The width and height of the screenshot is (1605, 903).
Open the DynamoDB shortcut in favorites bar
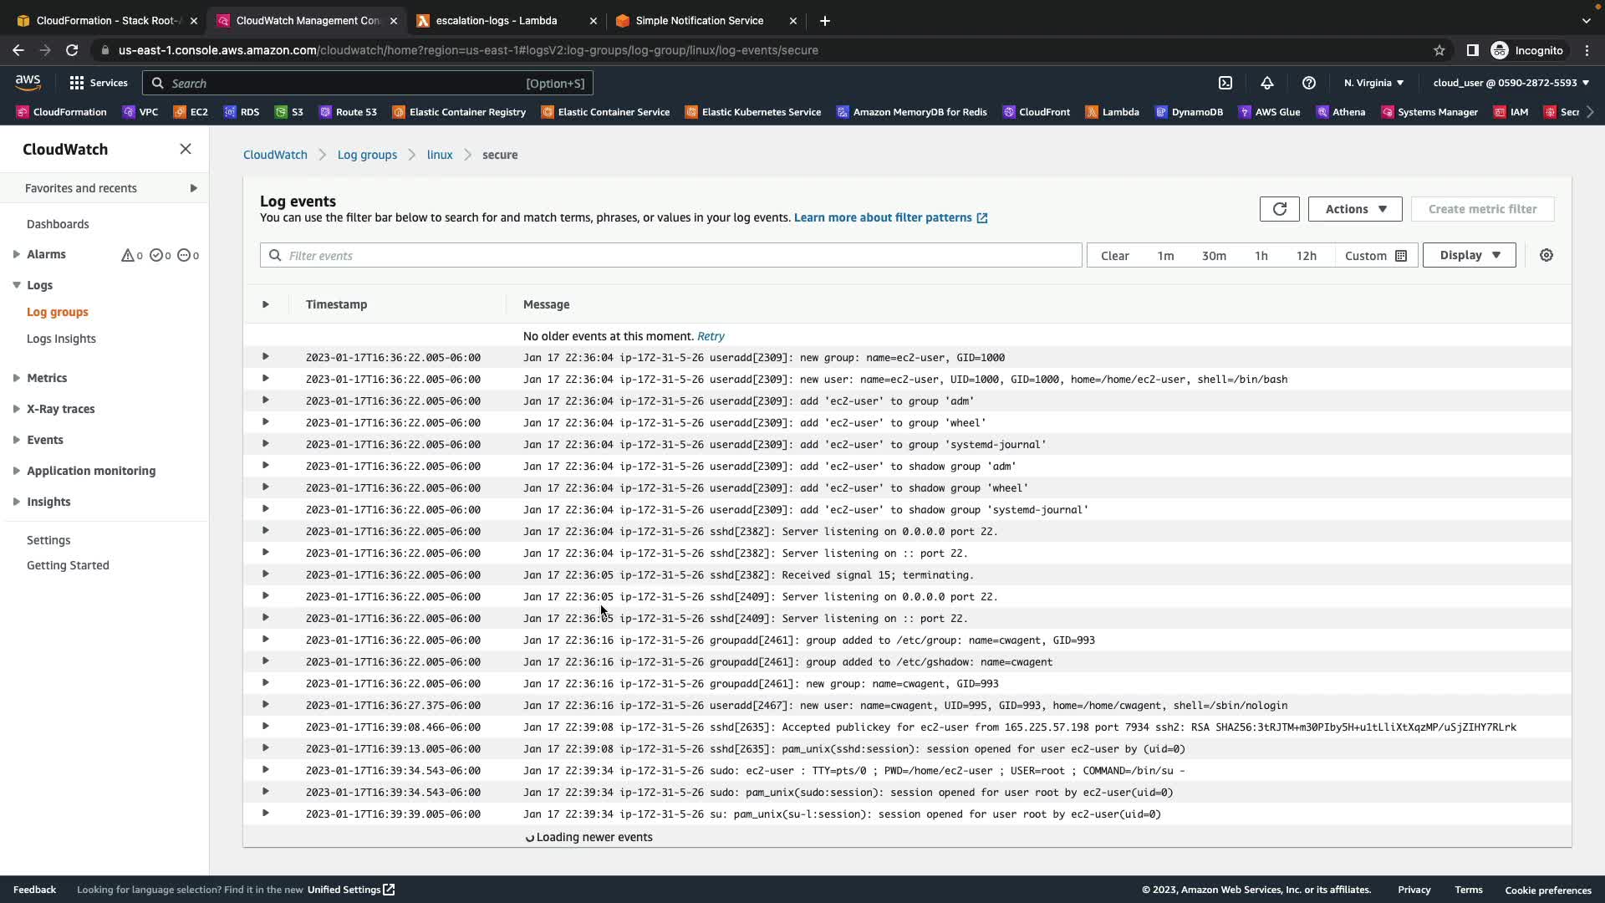pyautogui.click(x=1189, y=112)
